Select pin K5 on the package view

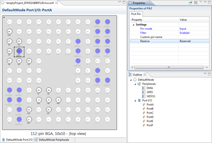click(49, 110)
